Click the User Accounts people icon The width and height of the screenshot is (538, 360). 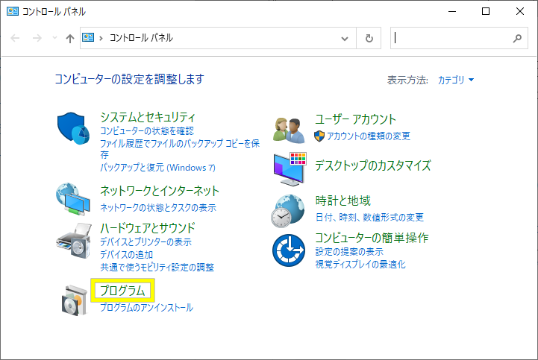pyautogui.click(x=288, y=130)
